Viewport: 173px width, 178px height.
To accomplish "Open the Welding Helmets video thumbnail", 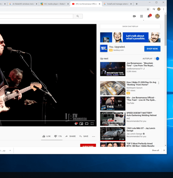I will coord(113,119).
